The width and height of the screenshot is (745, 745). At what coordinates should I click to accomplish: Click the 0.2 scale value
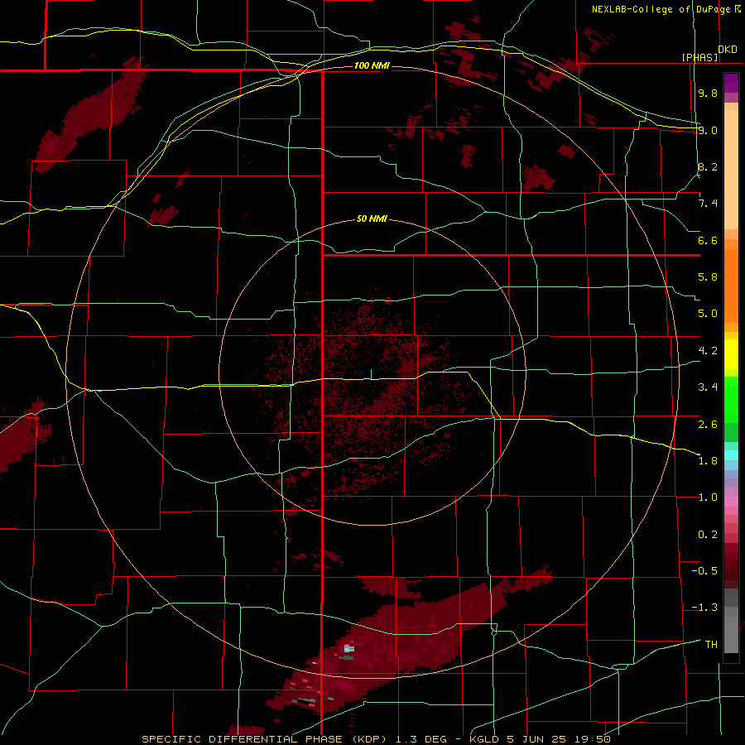[x=708, y=535]
